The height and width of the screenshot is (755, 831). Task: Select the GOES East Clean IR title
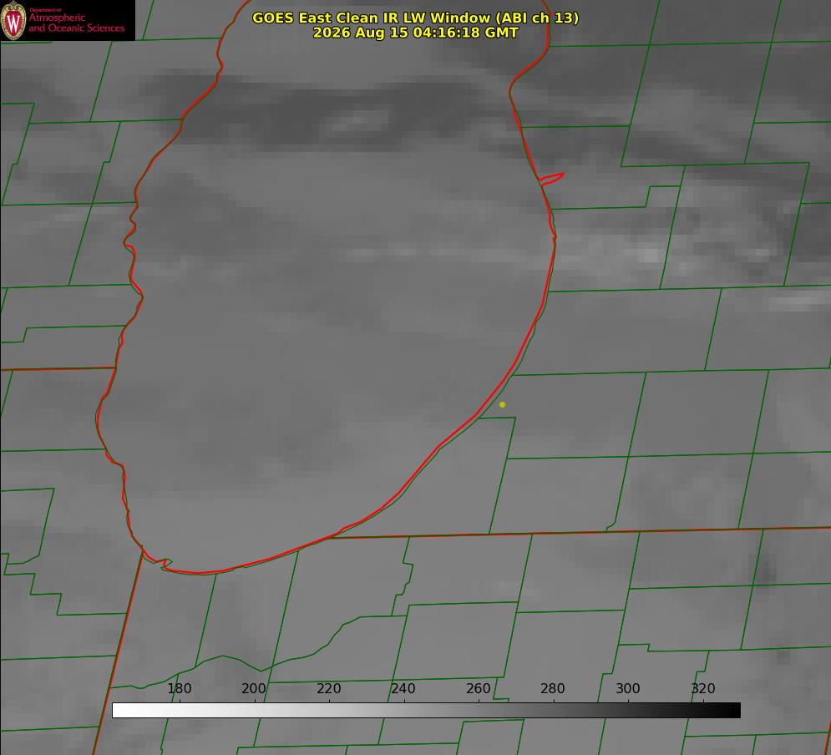pos(415,18)
